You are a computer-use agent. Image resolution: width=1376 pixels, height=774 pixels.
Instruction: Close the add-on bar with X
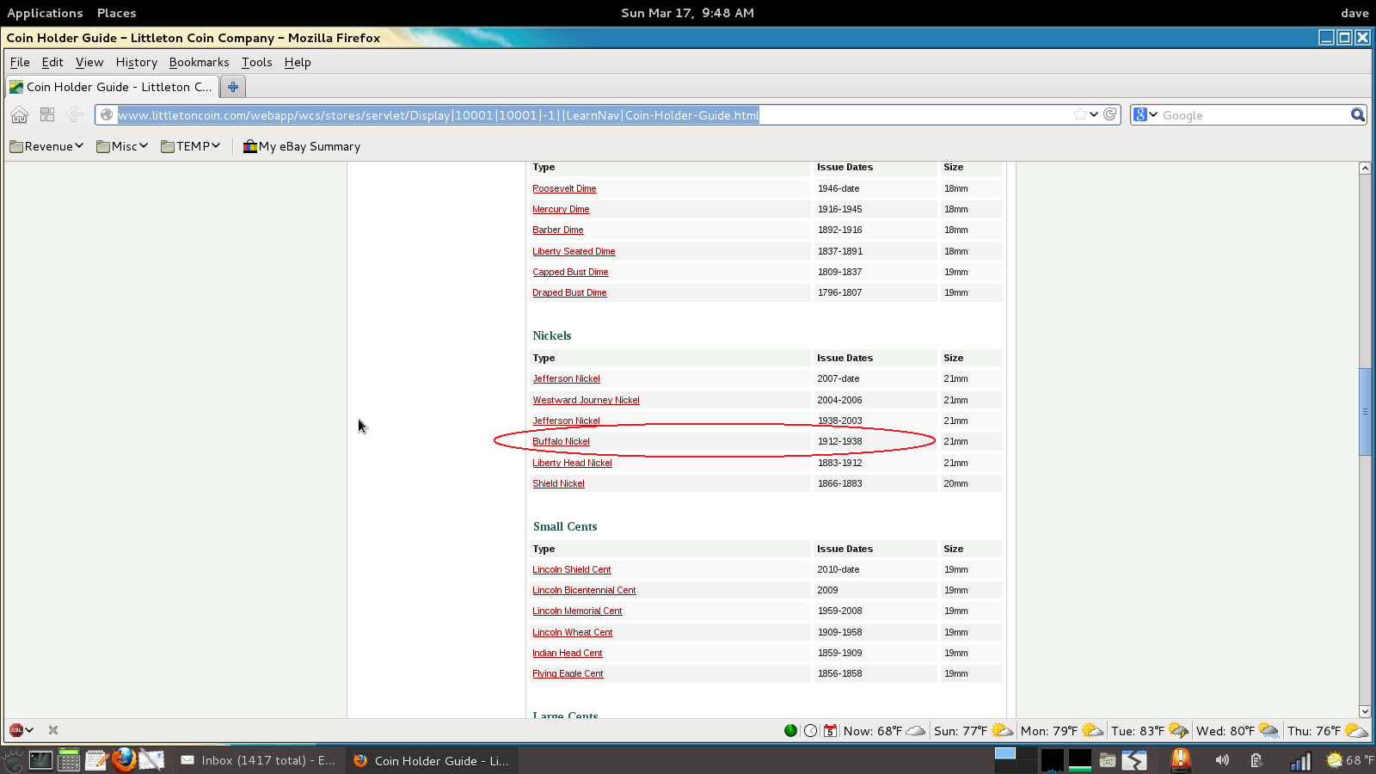point(53,730)
